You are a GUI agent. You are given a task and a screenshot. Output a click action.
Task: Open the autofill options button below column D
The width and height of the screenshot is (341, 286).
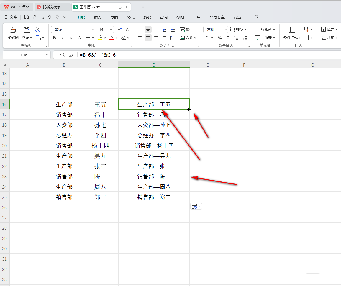196,206
